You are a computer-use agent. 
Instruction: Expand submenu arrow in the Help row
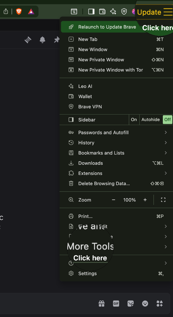[166, 263]
